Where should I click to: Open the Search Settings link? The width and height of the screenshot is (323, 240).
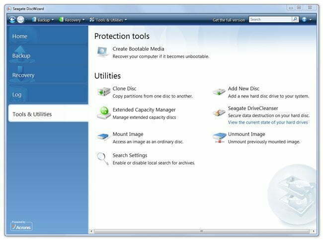130,155
